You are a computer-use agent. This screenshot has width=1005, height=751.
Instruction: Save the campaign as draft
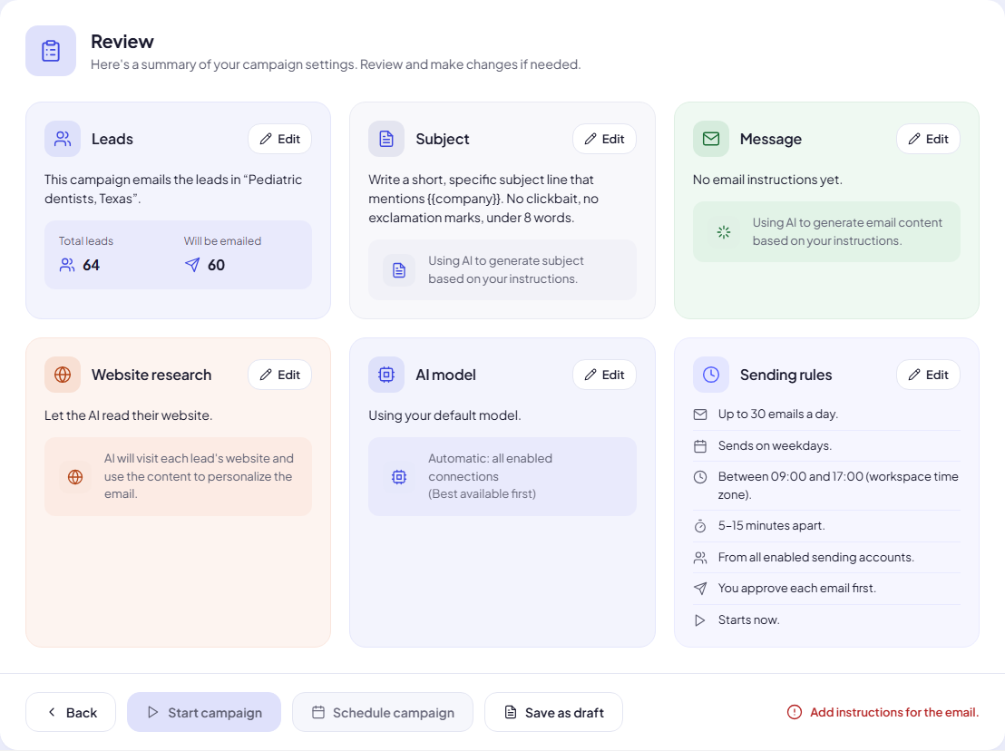[554, 712]
